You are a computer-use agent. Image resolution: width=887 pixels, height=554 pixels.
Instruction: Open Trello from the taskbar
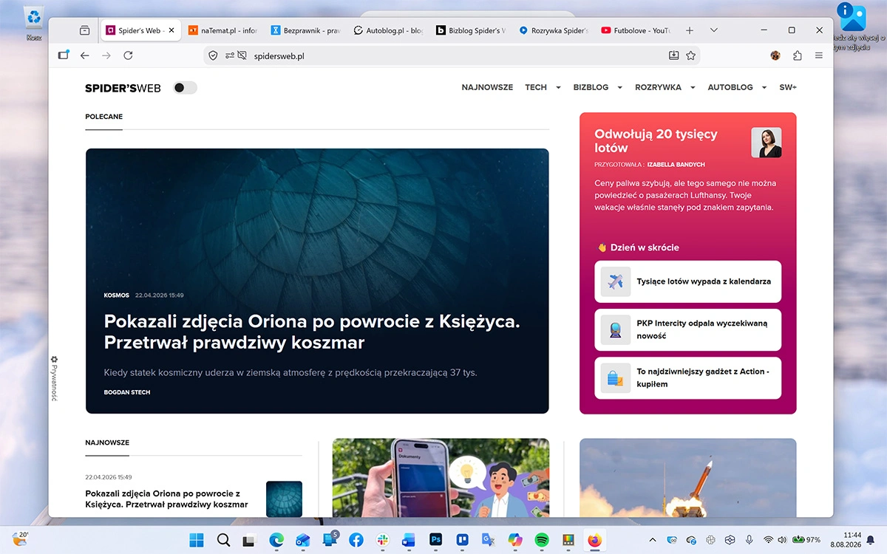point(462,540)
